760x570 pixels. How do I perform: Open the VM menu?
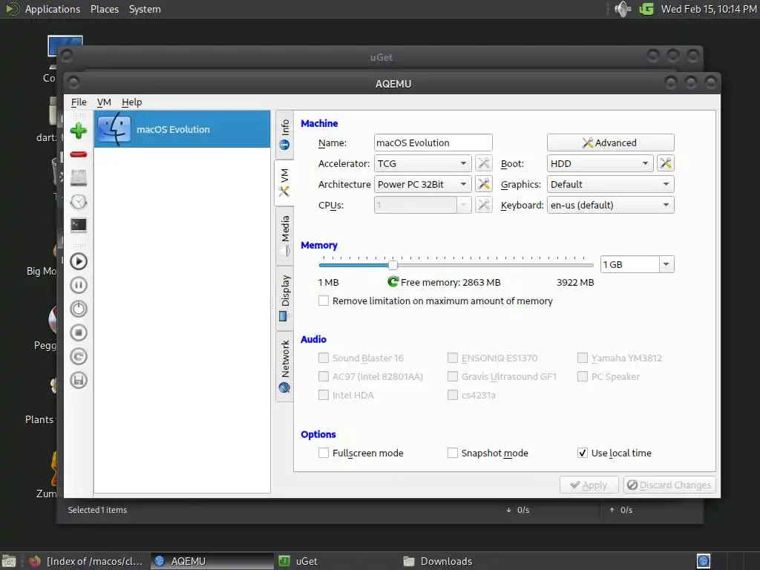pos(104,102)
